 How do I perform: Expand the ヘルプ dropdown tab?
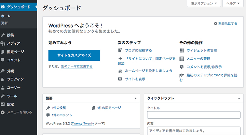pos(233,3)
